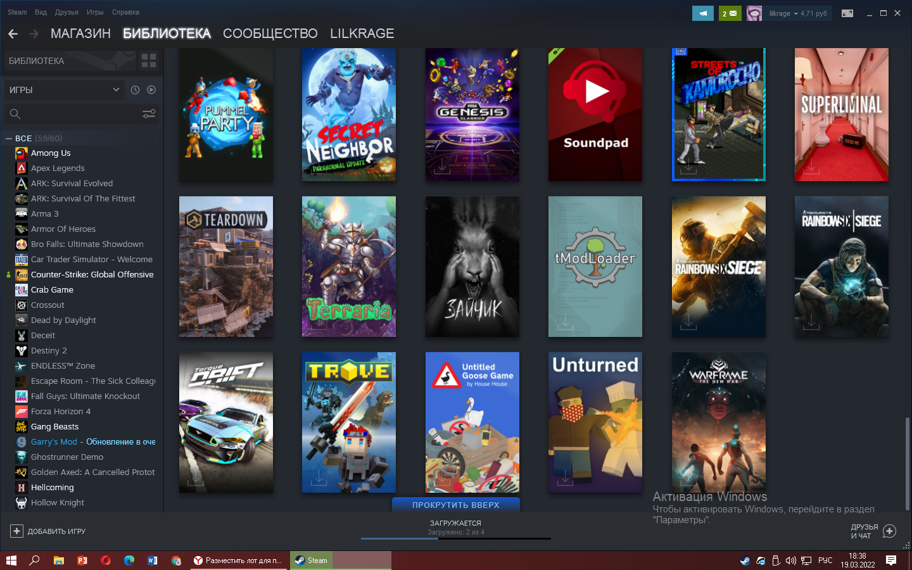Open the announcements megaphone icon
Screen dimensions: 912x570
(702, 13)
